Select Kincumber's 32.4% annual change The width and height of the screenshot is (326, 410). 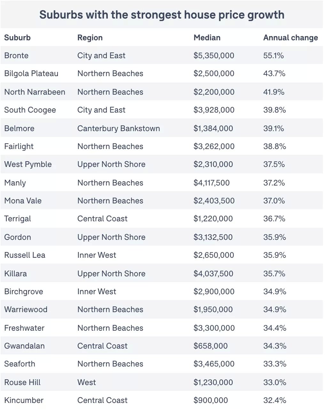point(275,400)
